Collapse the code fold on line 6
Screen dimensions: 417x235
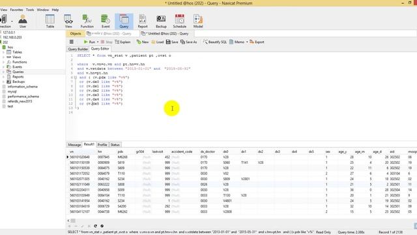point(76,78)
